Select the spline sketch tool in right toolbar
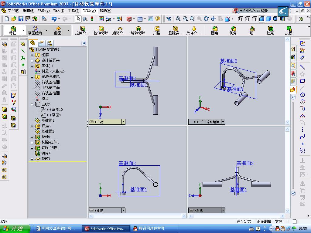This screenshot has height=233, width=311. 302,137
